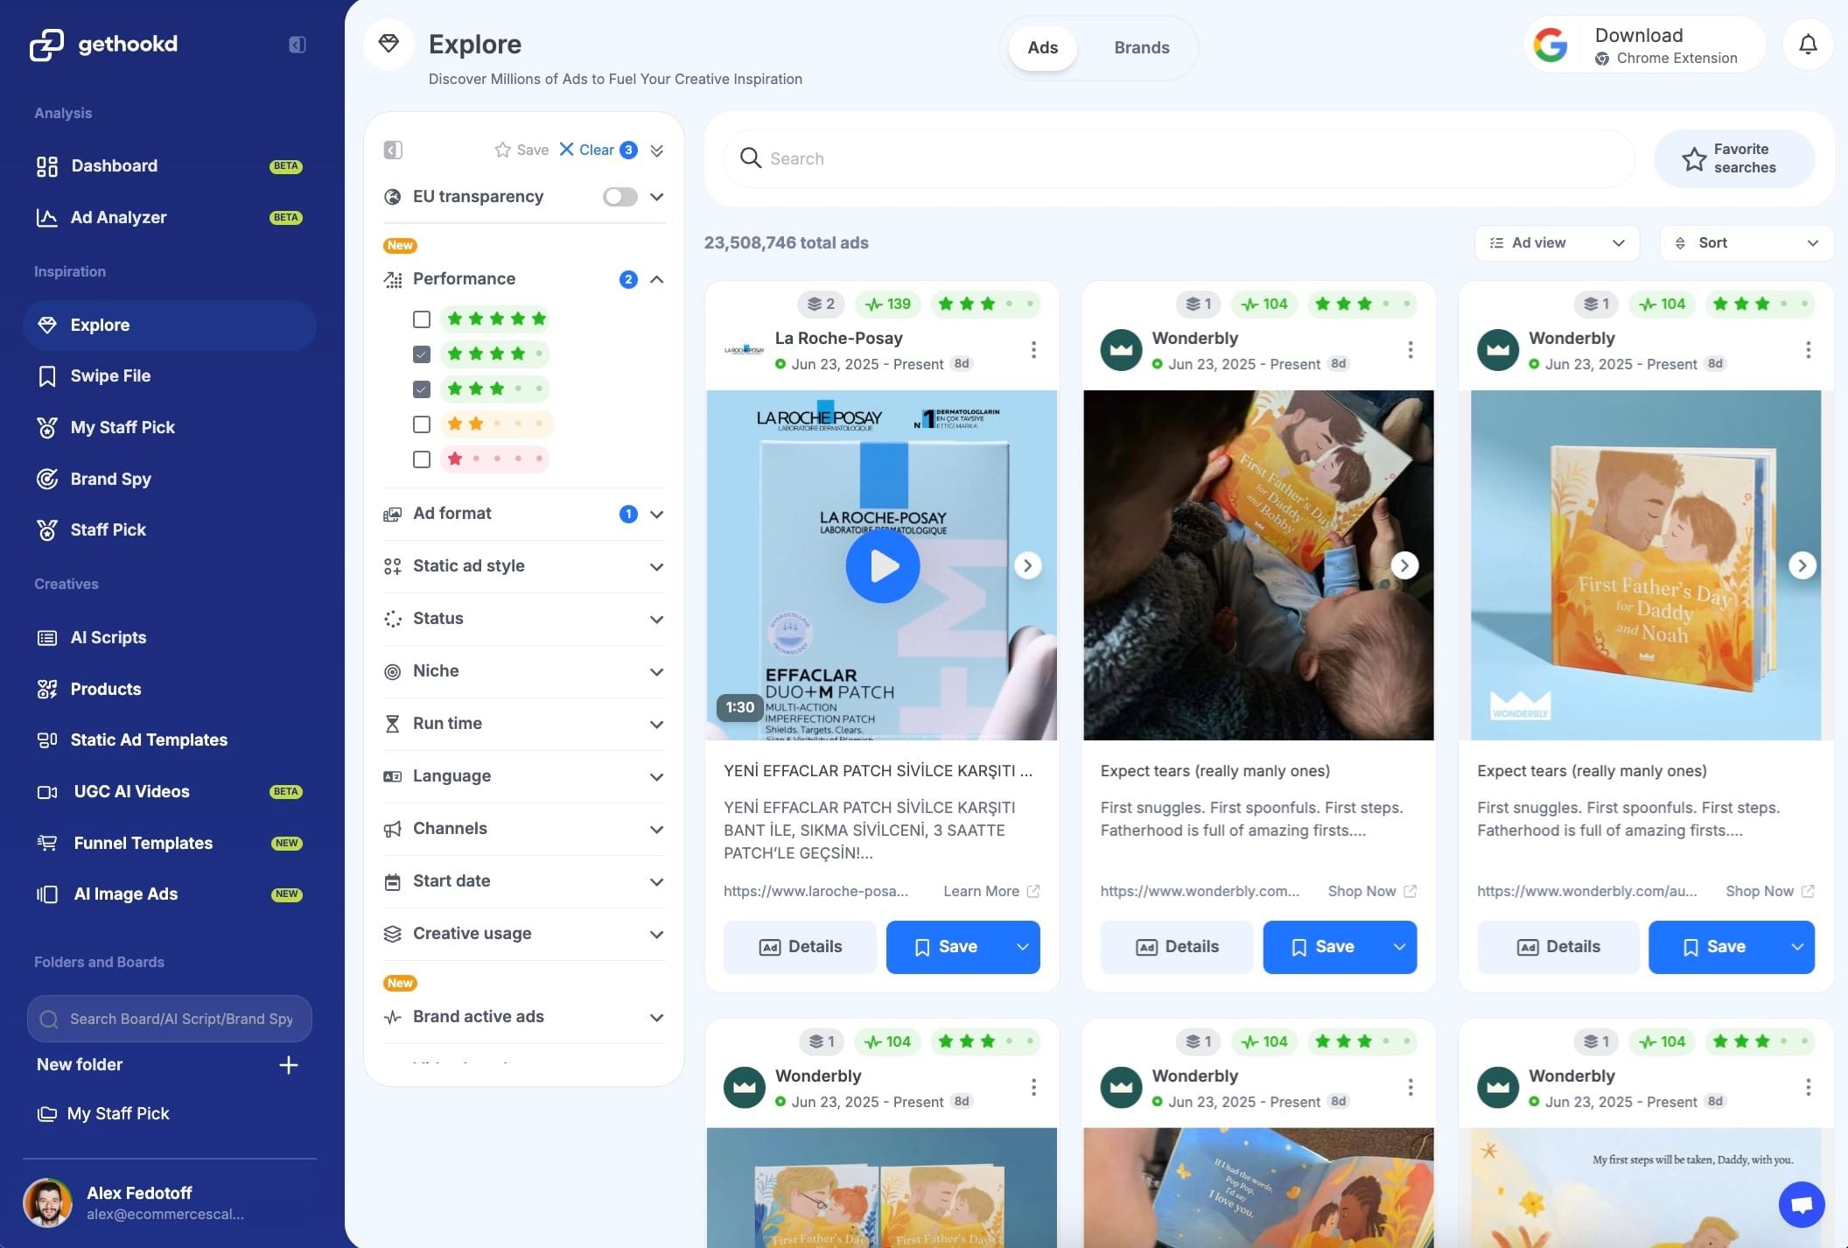Play the La Roche-Posay video ad
This screenshot has height=1248, width=1848.
tap(882, 565)
